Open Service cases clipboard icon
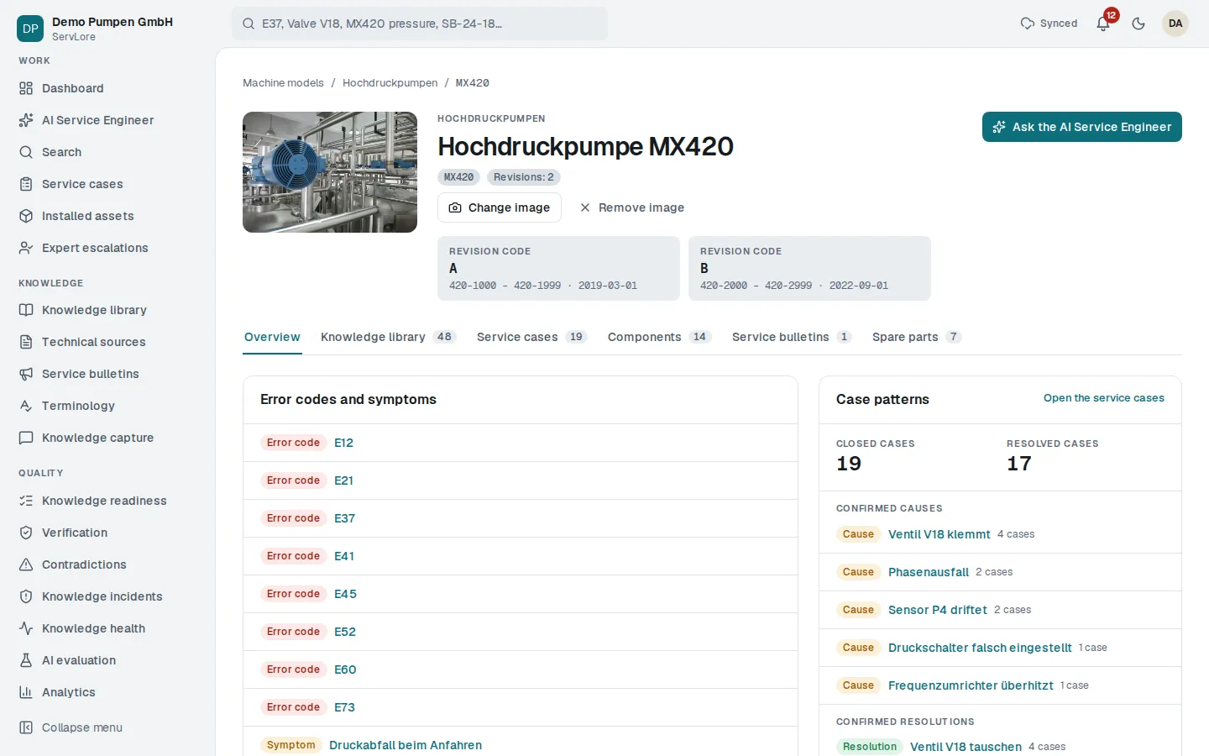1209x756 pixels. pos(26,184)
